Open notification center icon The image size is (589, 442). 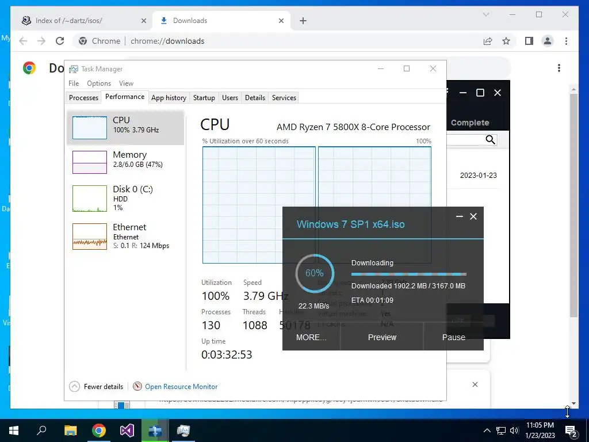pos(571,431)
